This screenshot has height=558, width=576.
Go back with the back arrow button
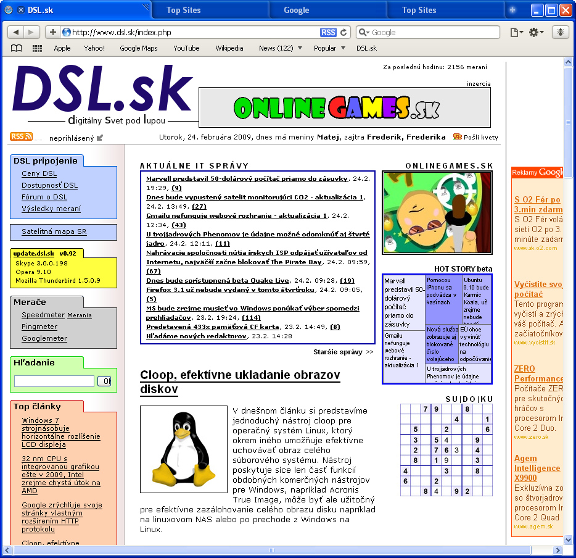pos(16,32)
